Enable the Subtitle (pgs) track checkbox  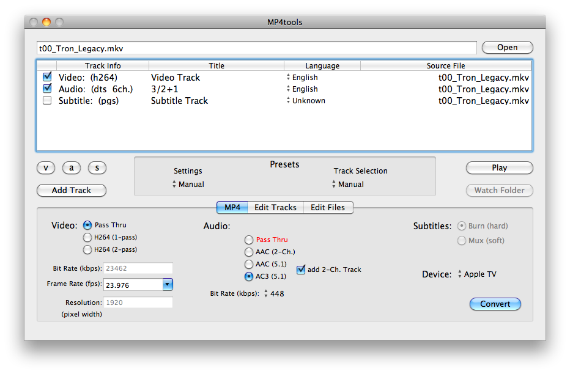coord(47,100)
